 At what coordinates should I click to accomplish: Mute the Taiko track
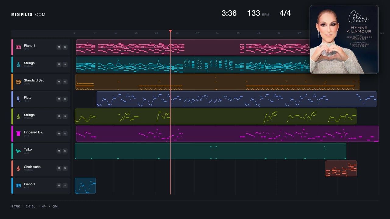pyautogui.click(x=59, y=151)
